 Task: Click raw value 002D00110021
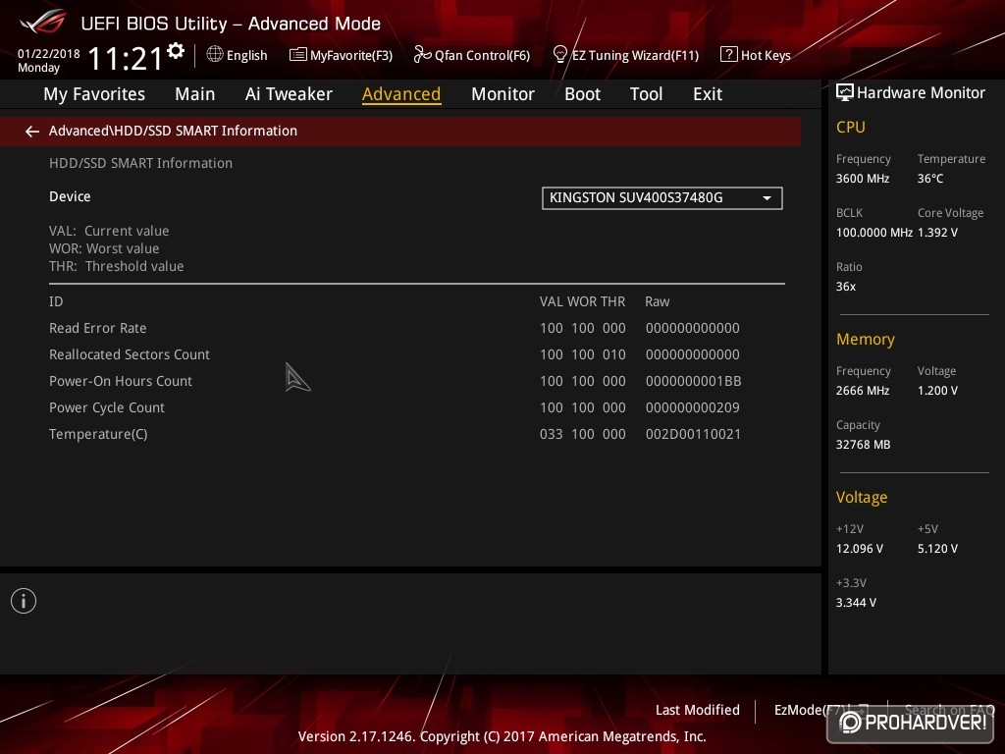[x=694, y=434]
